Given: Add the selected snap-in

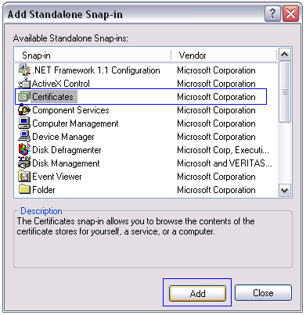Looking at the screenshot, I should click(x=197, y=293).
